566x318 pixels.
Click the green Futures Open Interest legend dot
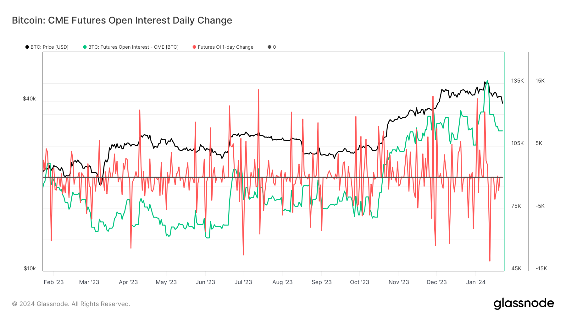pyautogui.click(x=85, y=47)
